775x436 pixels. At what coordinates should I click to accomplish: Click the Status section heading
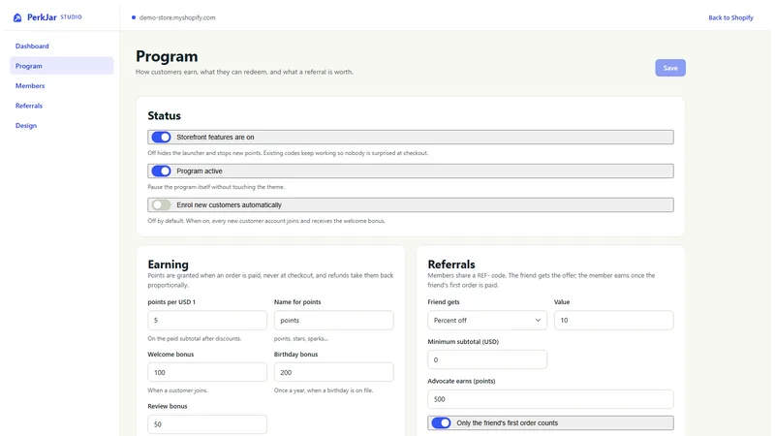164,115
